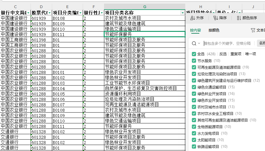The height and width of the screenshot is (151, 265).
Task: Uncheck 可再生能源及清洁能源项目 filter item
Action: (x=194, y=67)
